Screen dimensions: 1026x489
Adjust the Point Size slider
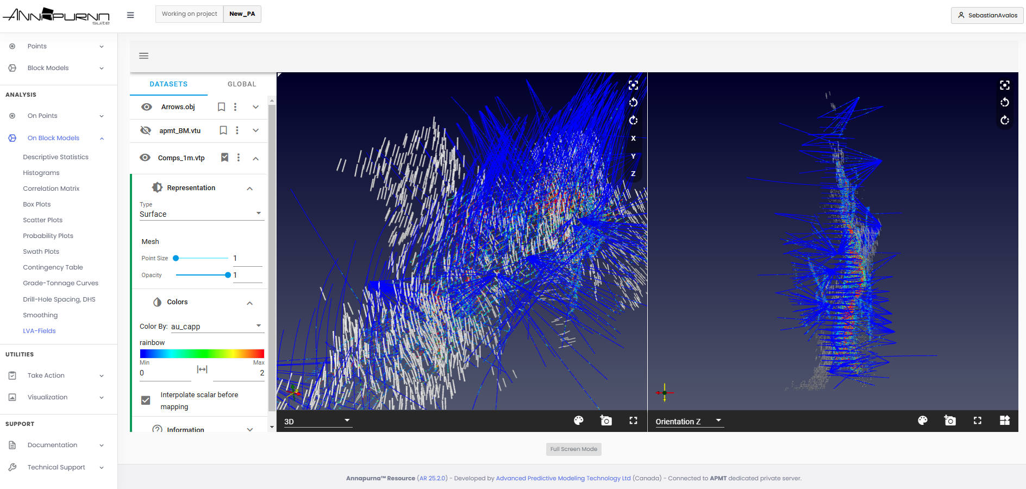pyautogui.click(x=202, y=258)
